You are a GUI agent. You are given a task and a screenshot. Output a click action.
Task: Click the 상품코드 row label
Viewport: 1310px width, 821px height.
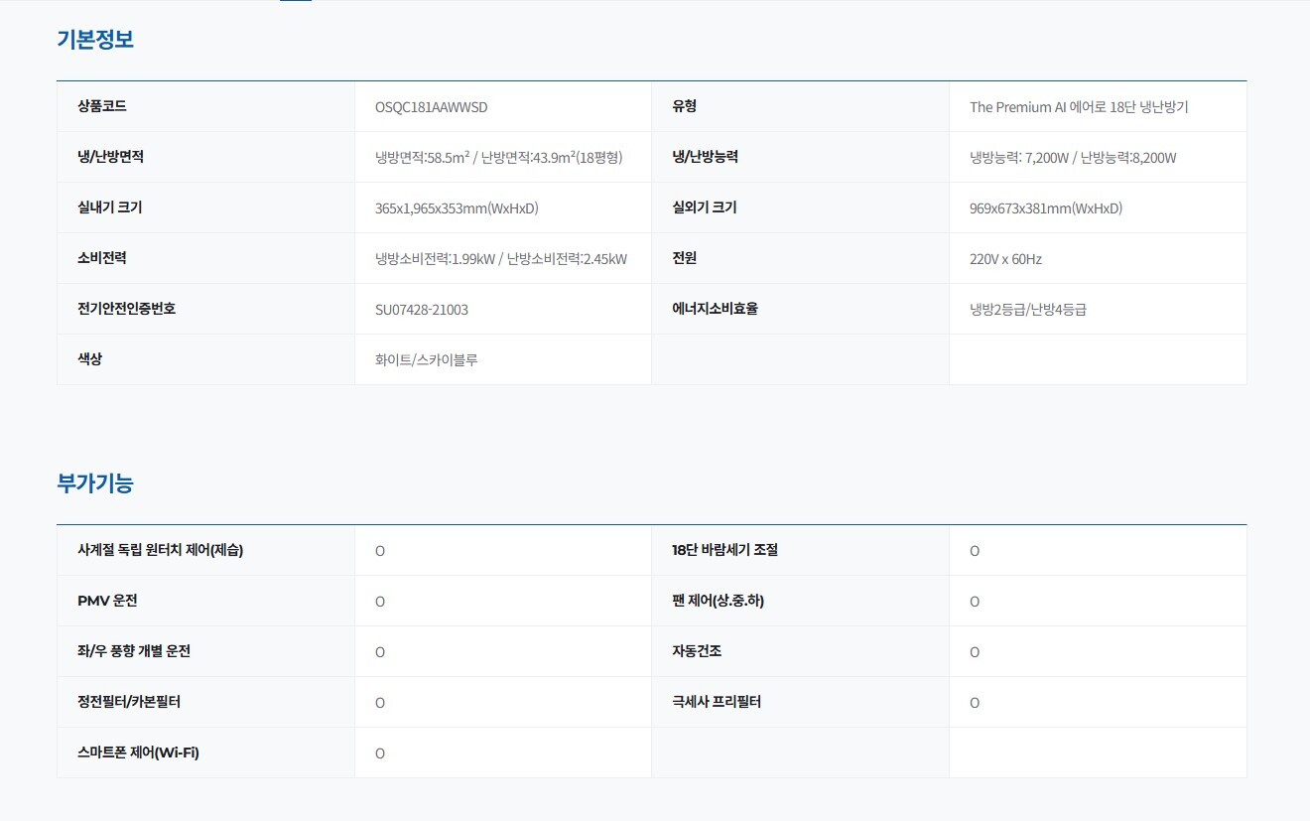coord(102,106)
